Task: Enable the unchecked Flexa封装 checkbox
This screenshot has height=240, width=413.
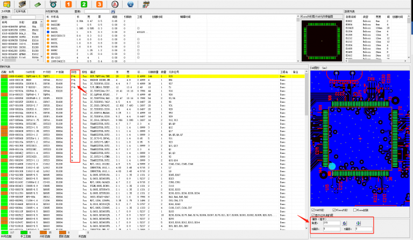Action: (355, 210)
